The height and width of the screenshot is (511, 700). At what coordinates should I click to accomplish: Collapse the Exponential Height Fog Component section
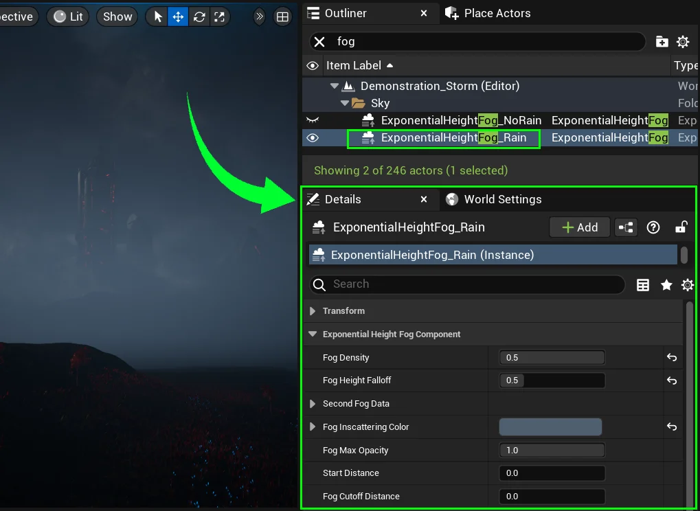tap(313, 334)
